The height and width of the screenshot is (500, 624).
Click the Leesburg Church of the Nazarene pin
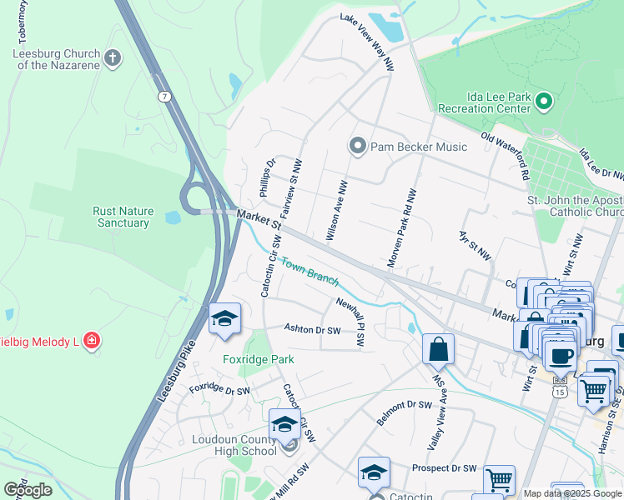[x=113, y=58]
